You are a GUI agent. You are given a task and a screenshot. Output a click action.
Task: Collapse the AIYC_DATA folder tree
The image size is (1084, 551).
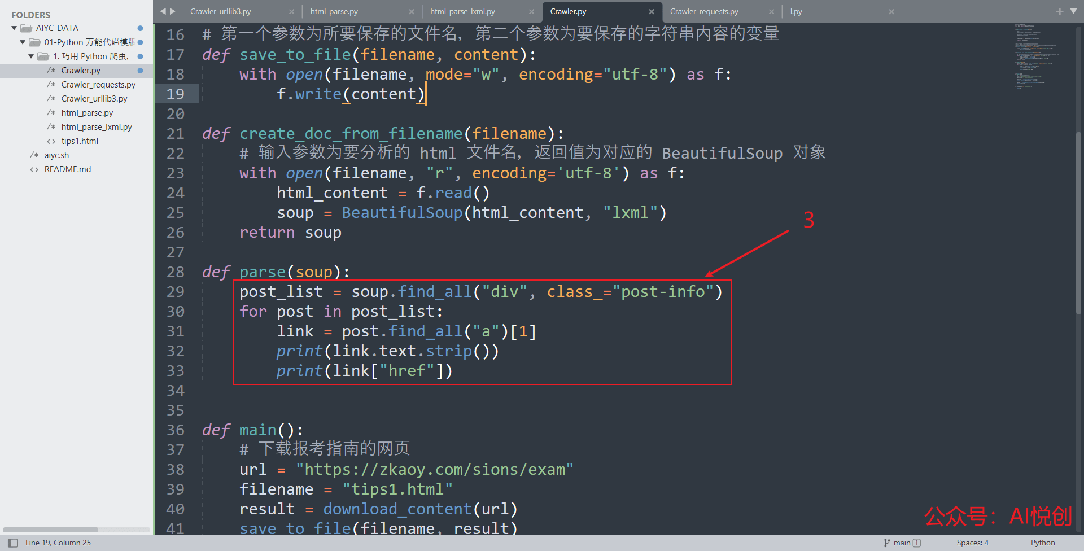pyautogui.click(x=14, y=28)
